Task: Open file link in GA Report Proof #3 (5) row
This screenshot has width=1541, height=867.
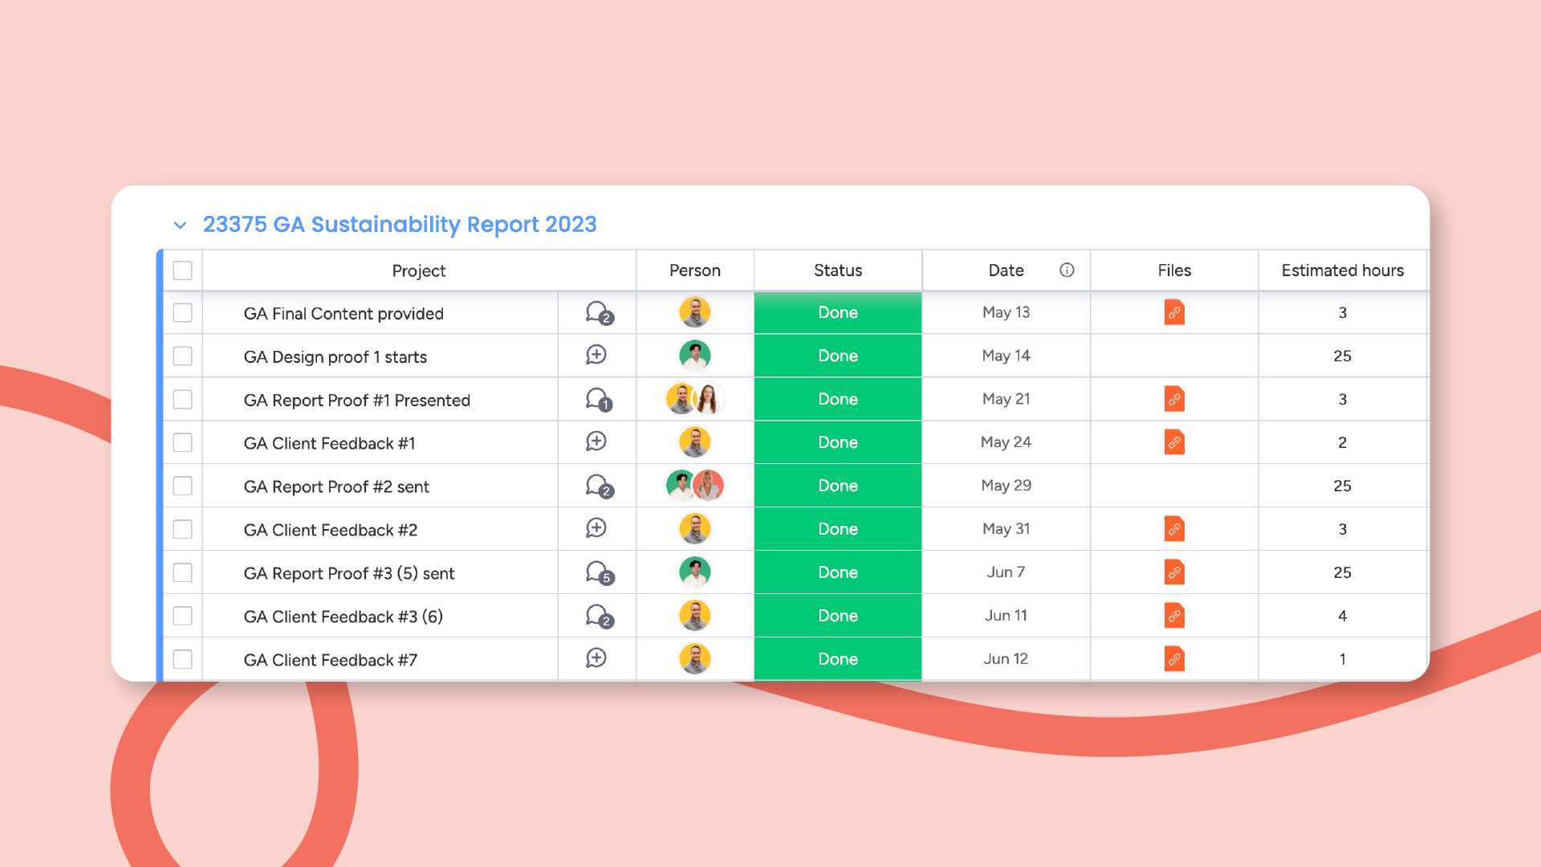Action: pyautogui.click(x=1174, y=572)
